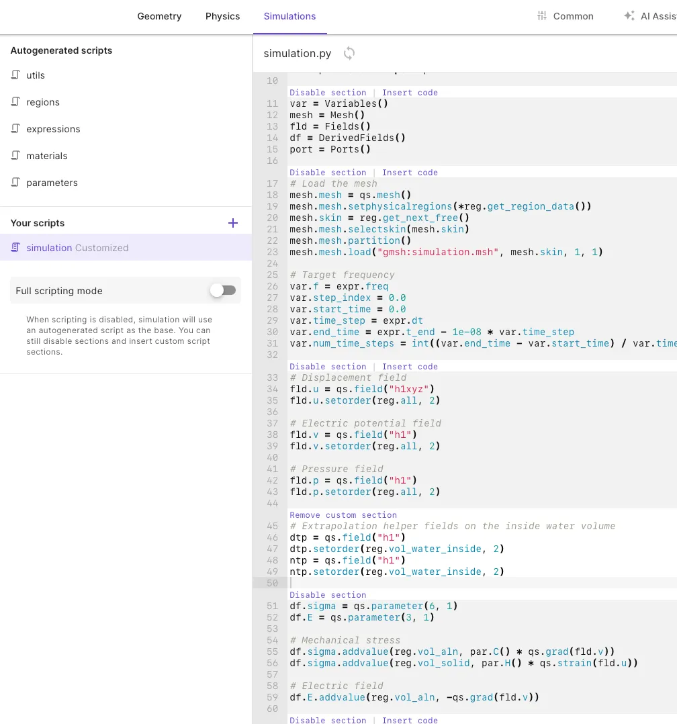Click code line 'port = Ports()'
Viewport: 677px width, 724px height.
pyautogui.click(x=330, y=149)
